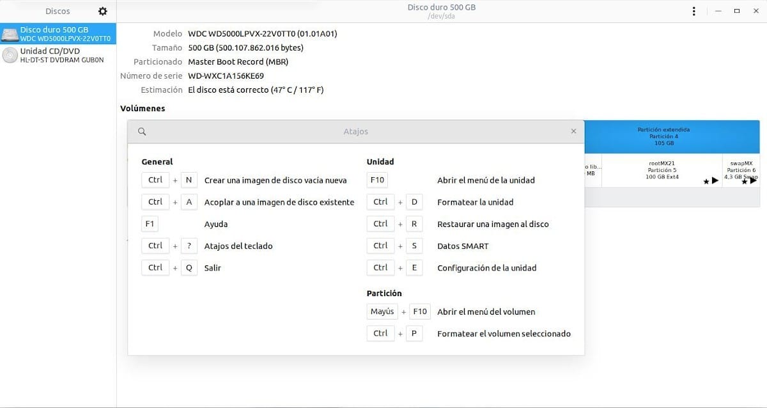Click the star icon on rootMX21 partition

click(x=706, y=182)
